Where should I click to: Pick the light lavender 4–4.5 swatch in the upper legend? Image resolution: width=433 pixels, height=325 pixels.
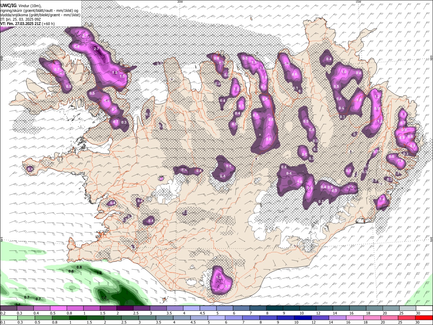pyautogui.click(x=191, y=308)
